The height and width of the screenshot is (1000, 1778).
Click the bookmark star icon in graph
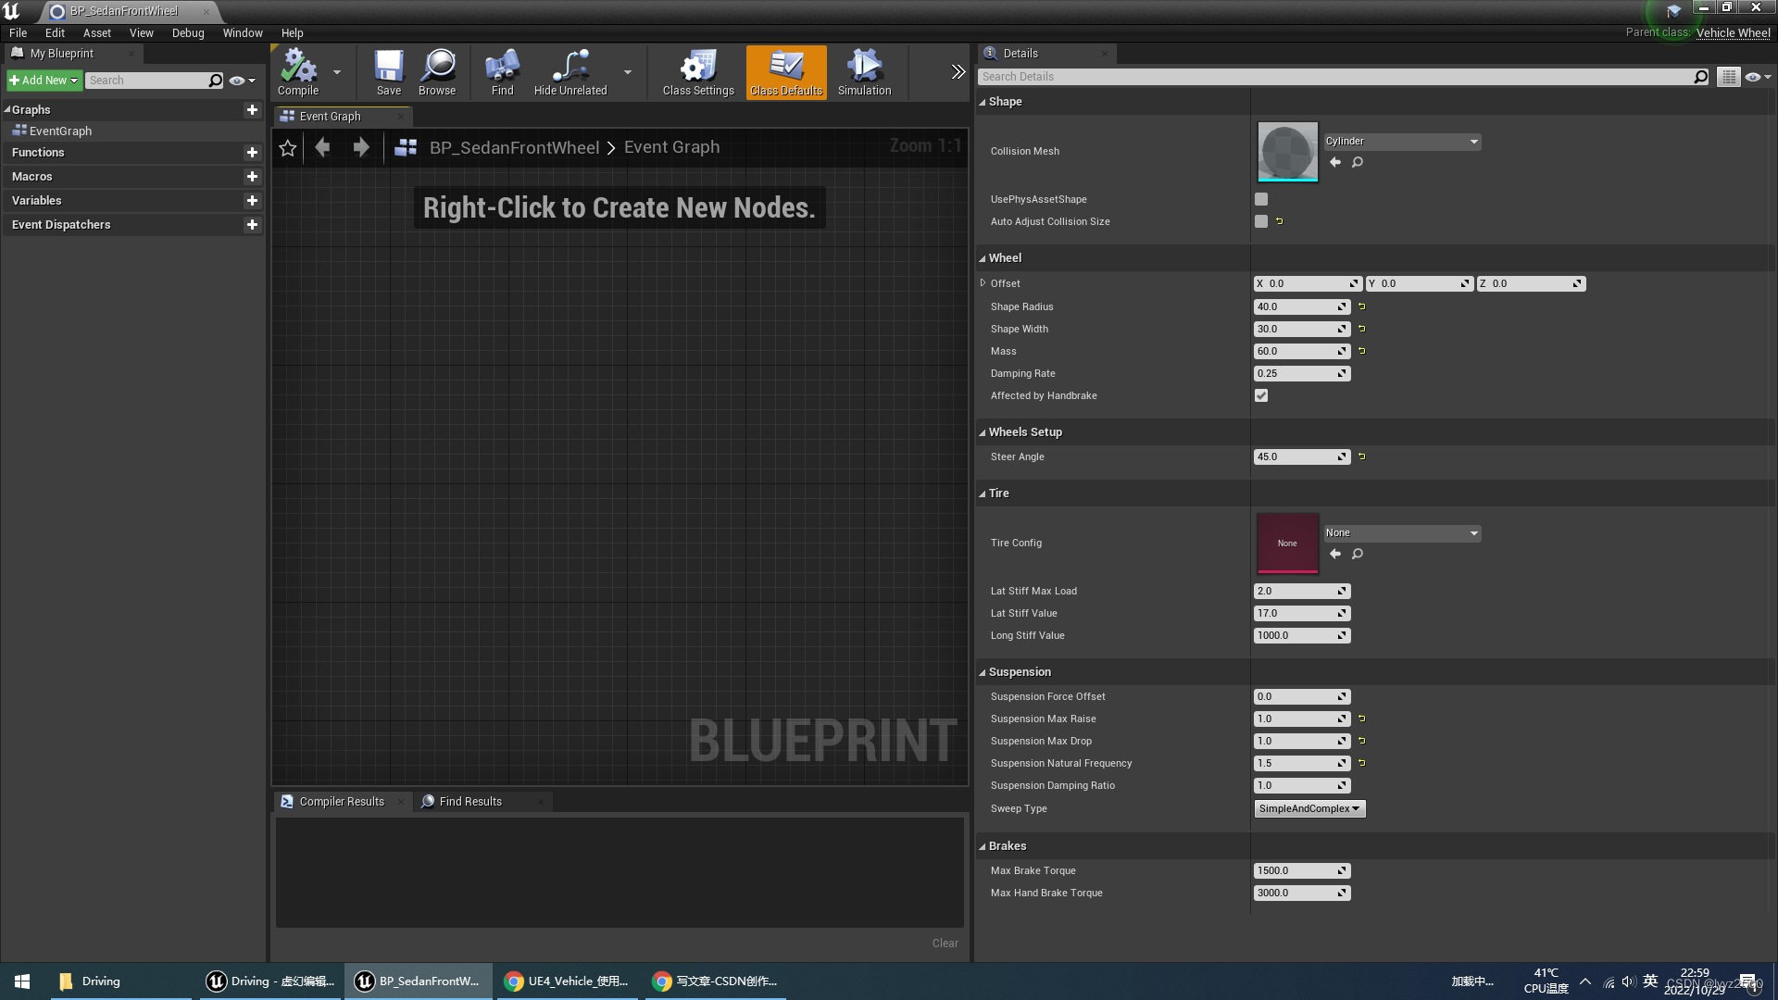pyautogui.click(x=288, y=148)
